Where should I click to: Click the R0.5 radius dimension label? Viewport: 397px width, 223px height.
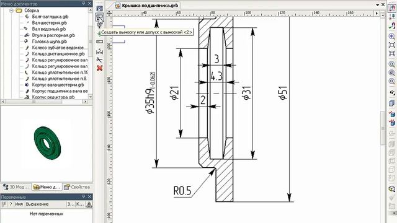pyautogui.click(x=182, y=191)
